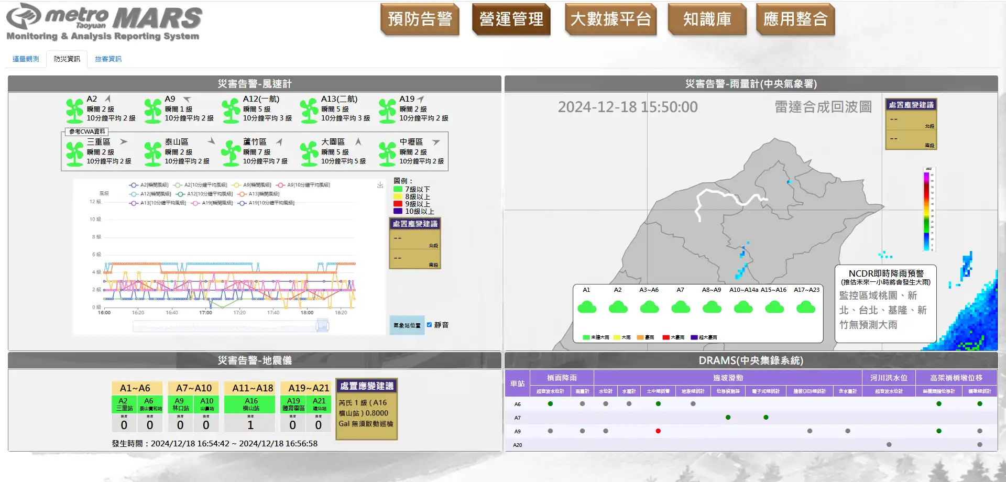Click the 中壢區 wind fan icon
Image resolution: width=1006 pixels, height=482 pixels.
point(387,154)
